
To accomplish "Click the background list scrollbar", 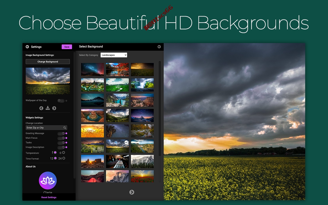I will [x=160, y=108].
